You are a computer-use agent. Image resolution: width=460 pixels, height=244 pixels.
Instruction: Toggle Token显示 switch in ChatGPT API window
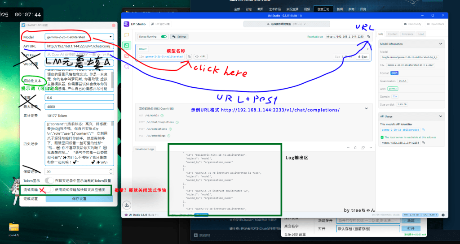point(49,180)
